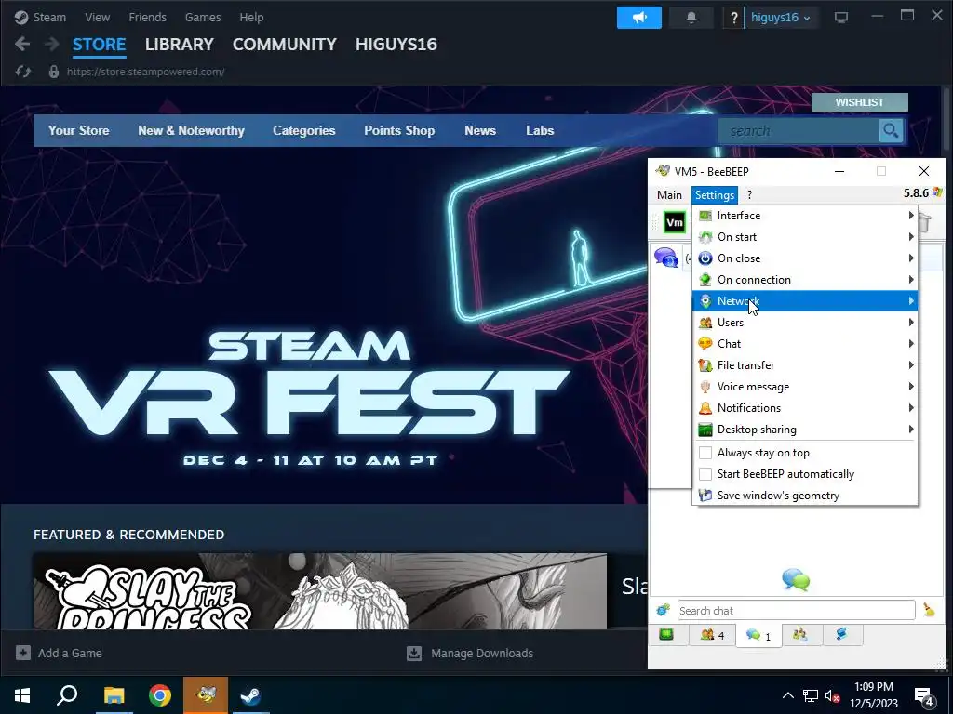Switch to the chats tab showing 1

(758, 635)
